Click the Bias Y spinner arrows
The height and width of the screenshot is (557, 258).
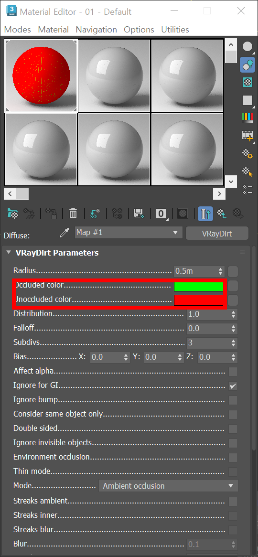point(179,357)
